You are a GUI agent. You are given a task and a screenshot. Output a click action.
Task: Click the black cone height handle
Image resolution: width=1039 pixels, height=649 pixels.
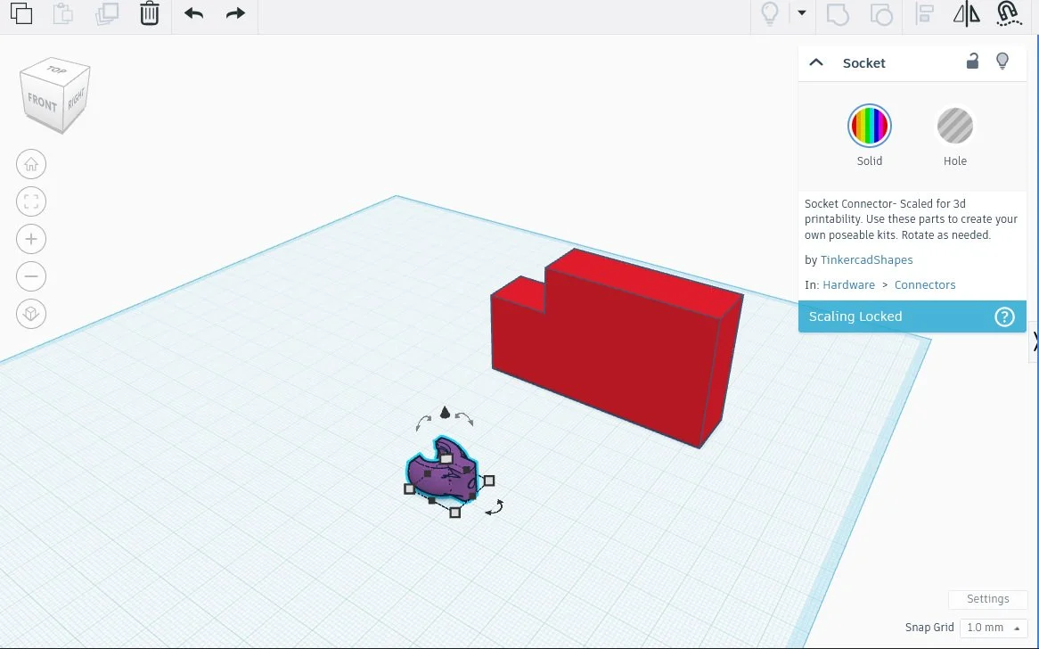(x=446, y=413)
